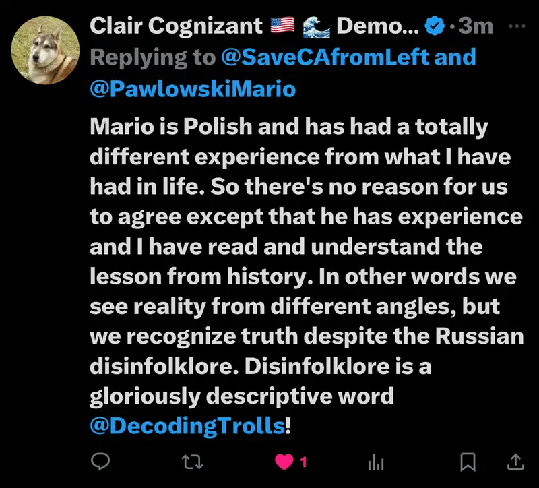Share the tweet using the upload arrow icon
This screenshot has height=488, width=539.
[x=515, y=462]
